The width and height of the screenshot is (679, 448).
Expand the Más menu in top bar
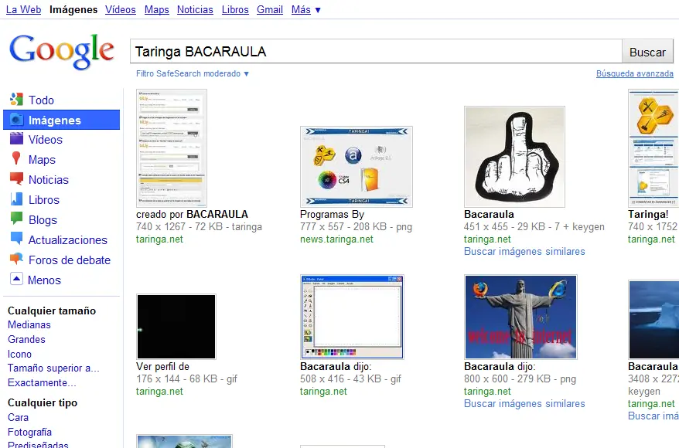305,9
